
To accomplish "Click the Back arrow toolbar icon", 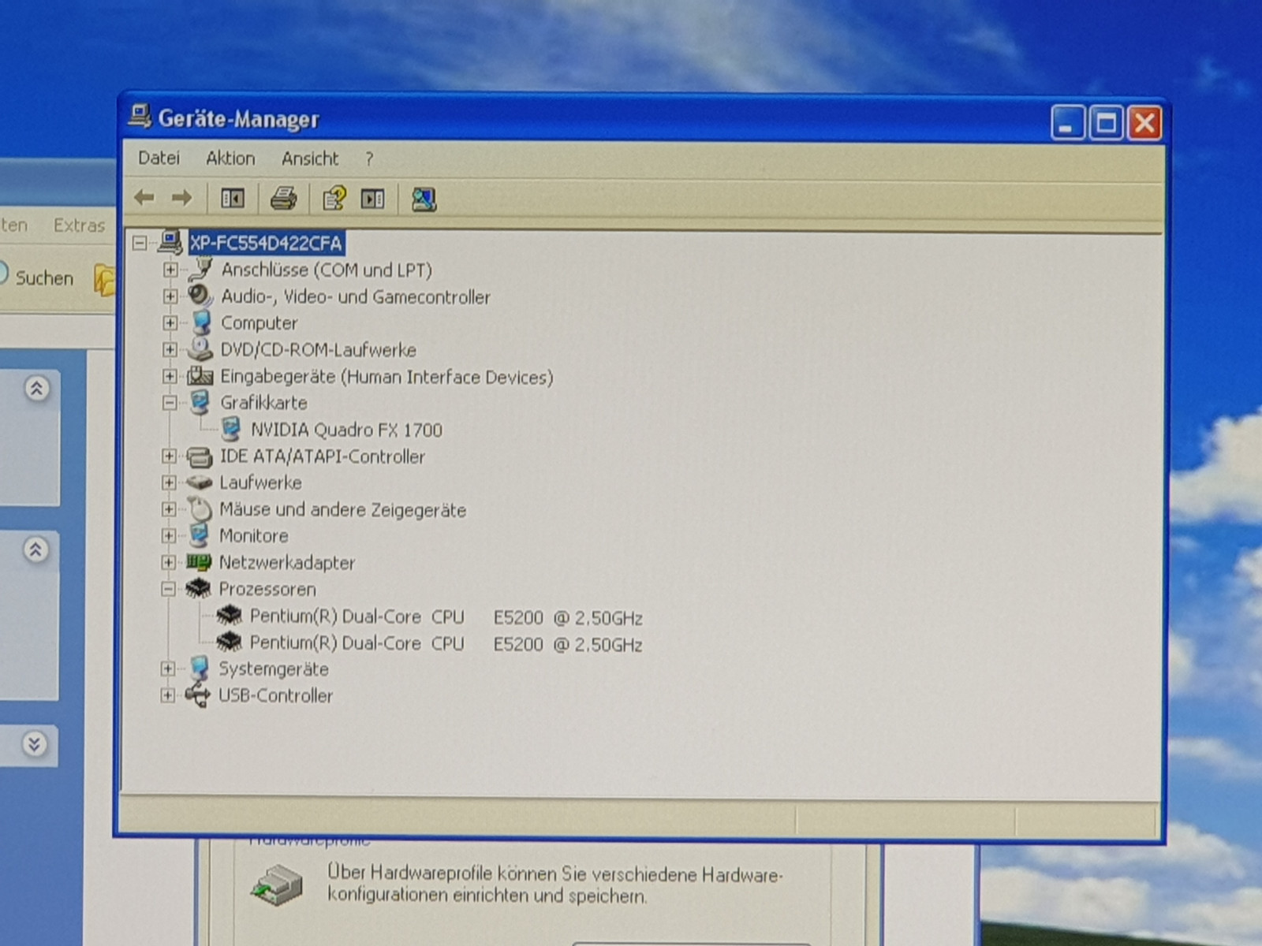I will pyautogui.click(x=144, y=198).
